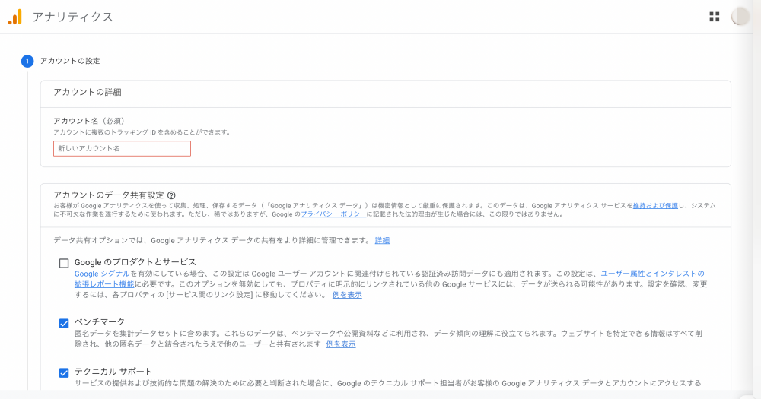Open the 詳細 link for data sharing options

pyautogui.click(x=383, y=240)
